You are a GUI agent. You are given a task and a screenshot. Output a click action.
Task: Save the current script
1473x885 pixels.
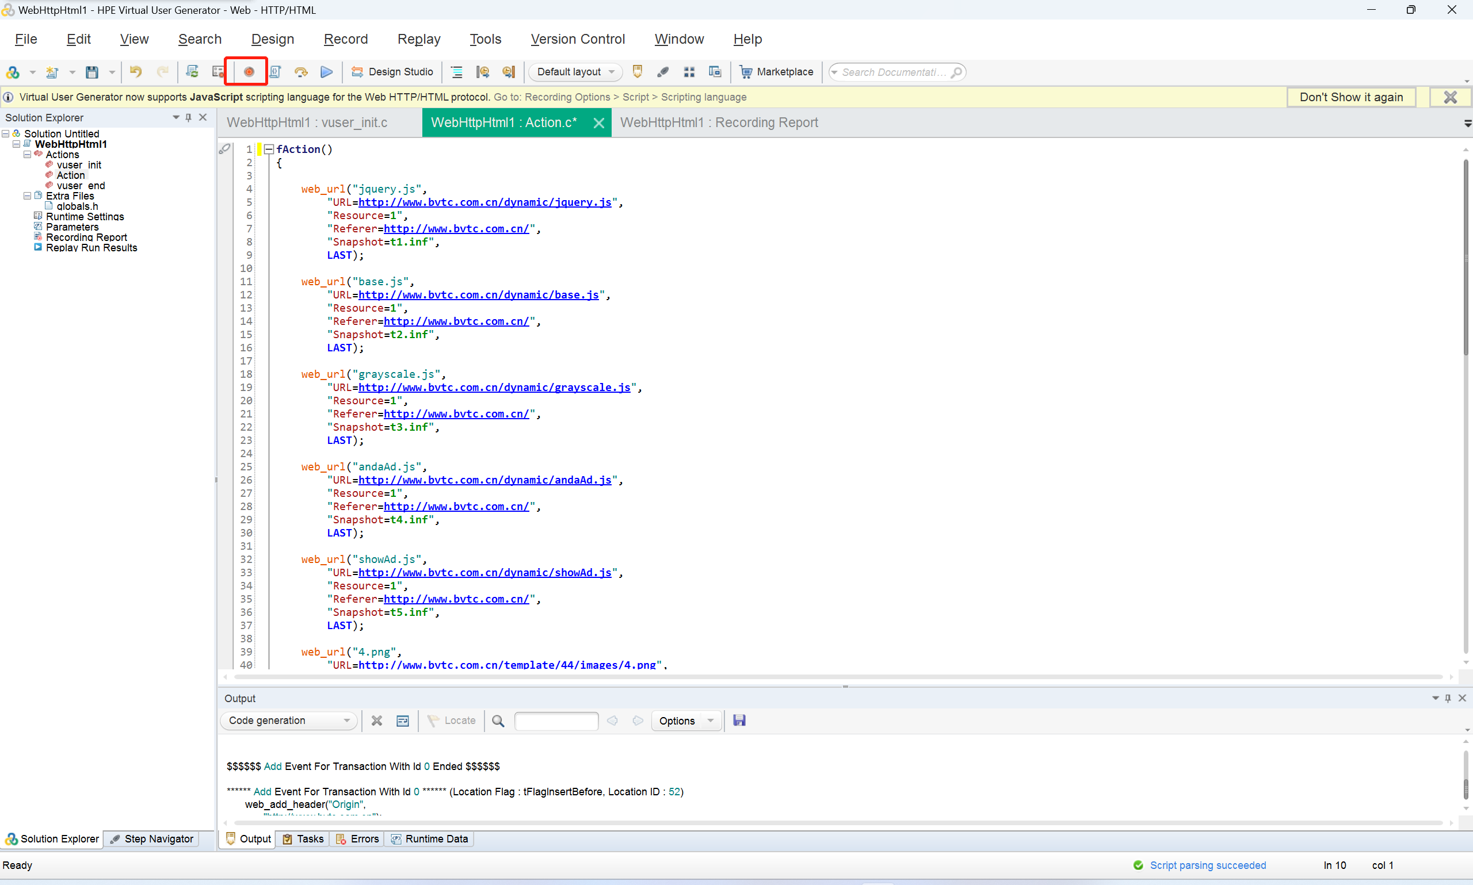click(x=92, y=71)
